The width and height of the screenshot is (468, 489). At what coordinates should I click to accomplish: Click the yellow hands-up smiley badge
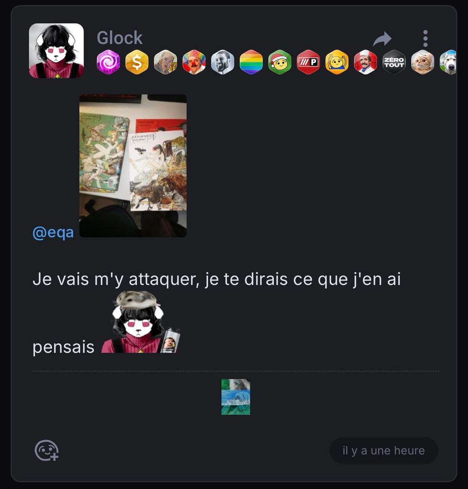click(x=337, y=62)
